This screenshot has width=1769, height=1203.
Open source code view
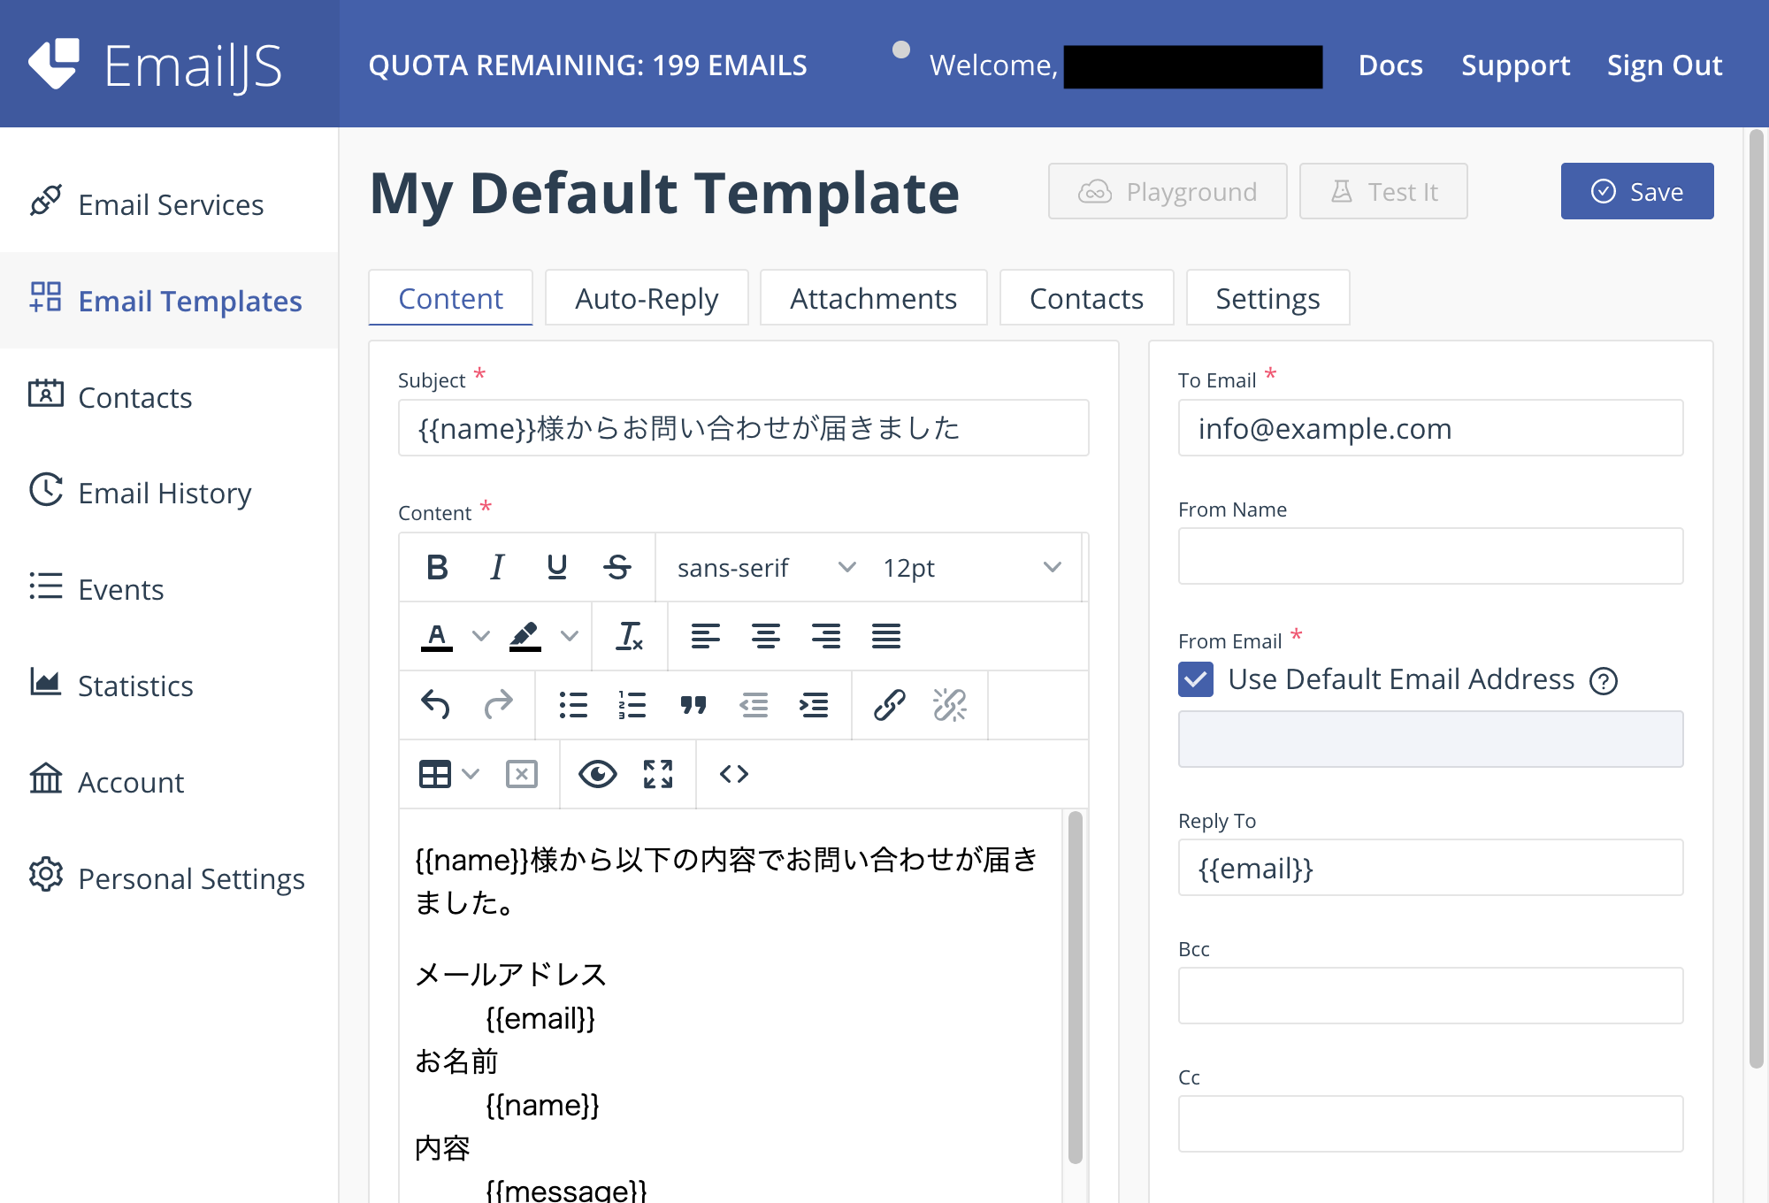tap(733, 774)
